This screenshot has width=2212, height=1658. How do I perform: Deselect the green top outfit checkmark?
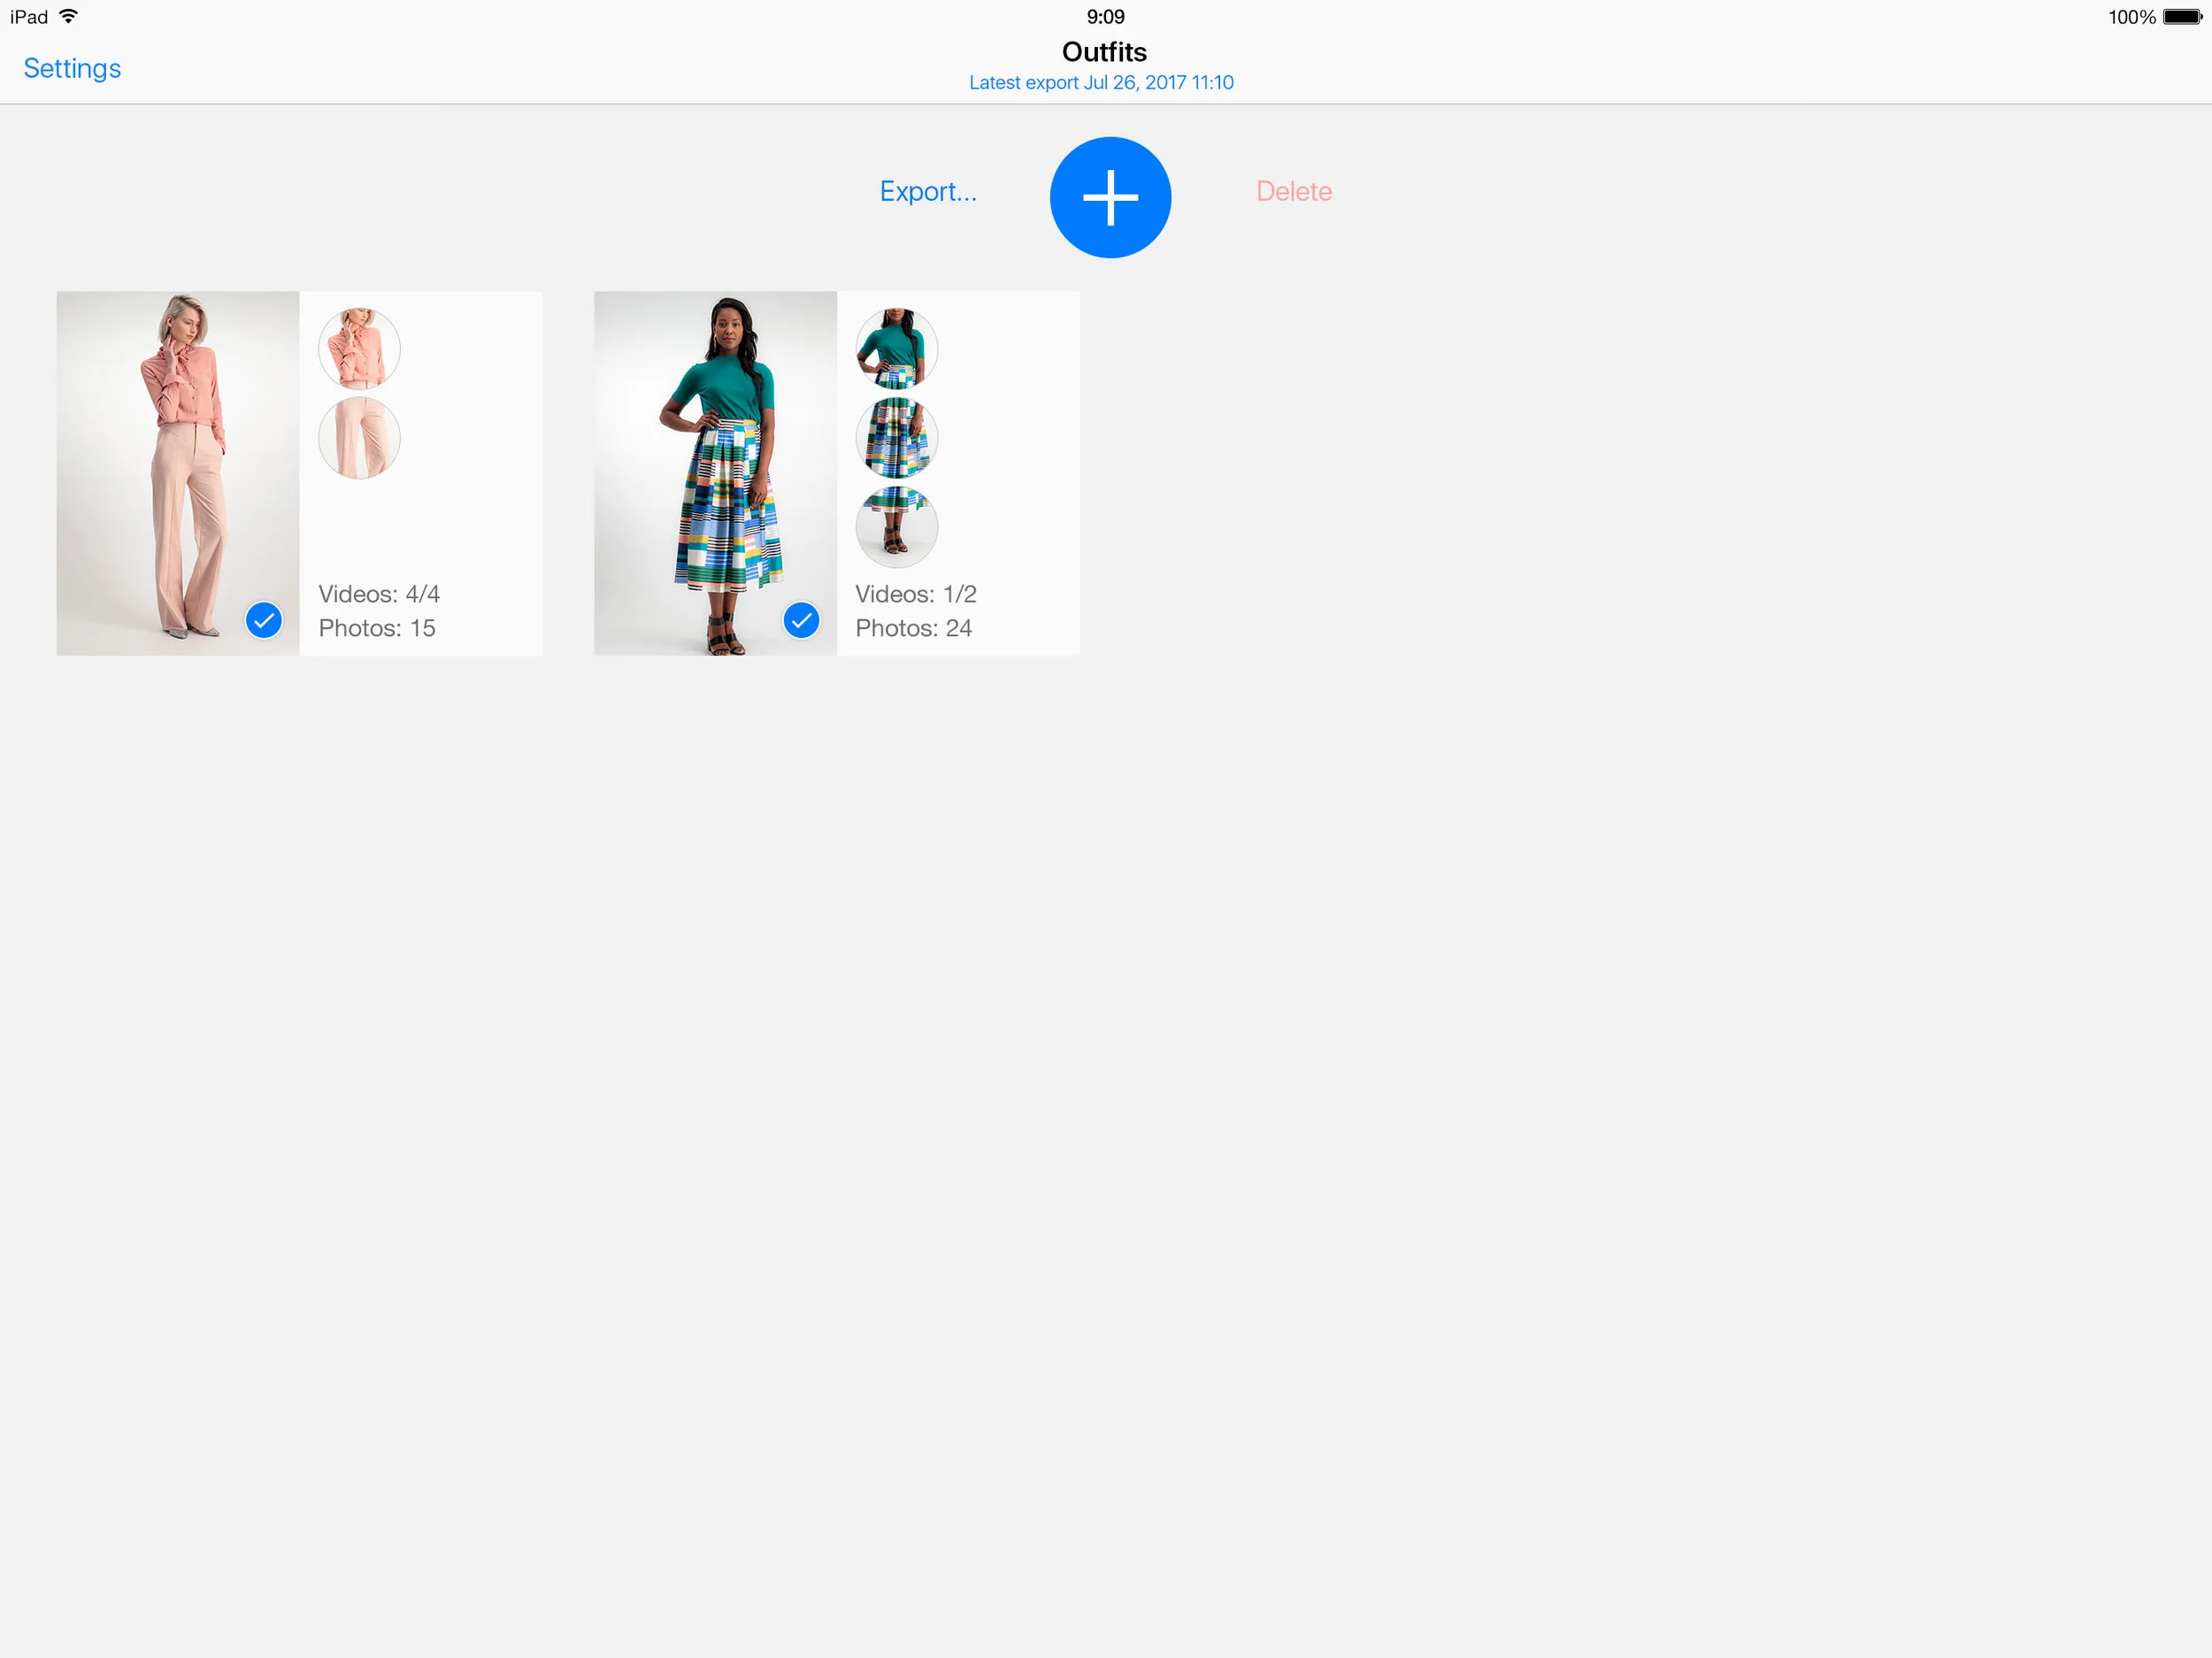click(801, 620)
